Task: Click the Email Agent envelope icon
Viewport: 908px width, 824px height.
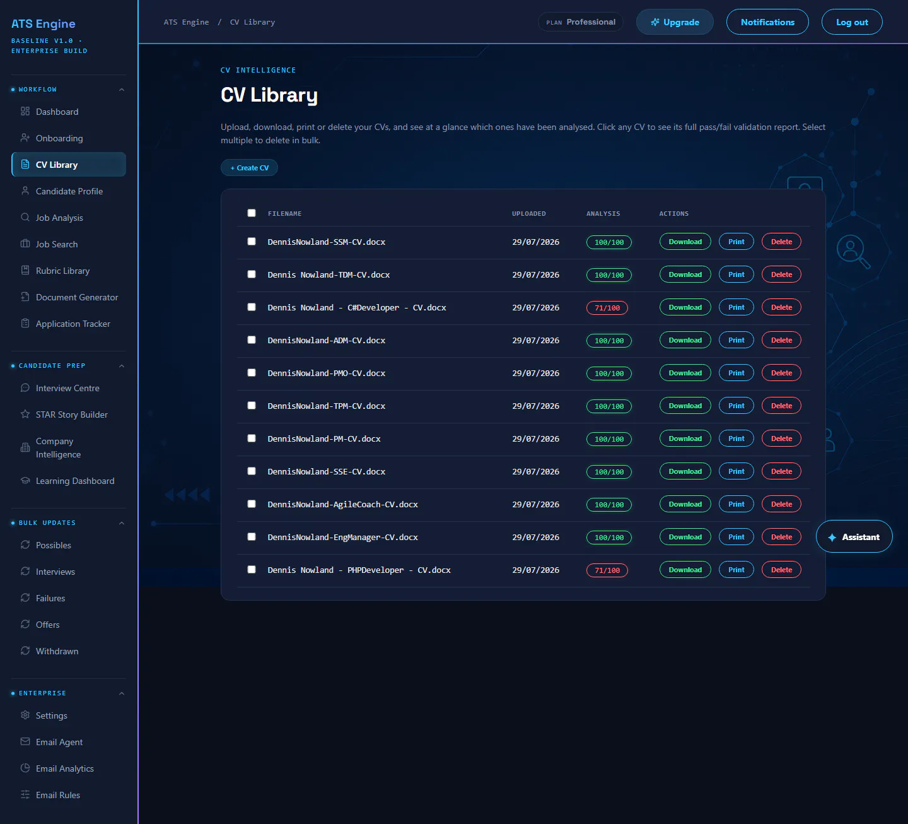Action: 25,742
